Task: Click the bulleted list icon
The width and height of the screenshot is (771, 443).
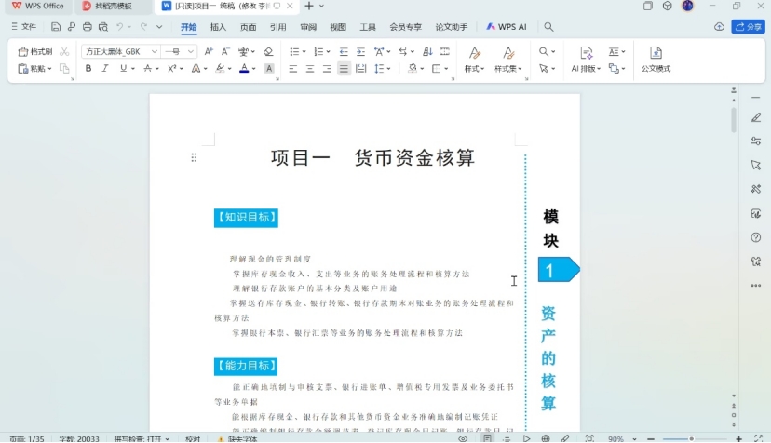Action: pos(294,52)
